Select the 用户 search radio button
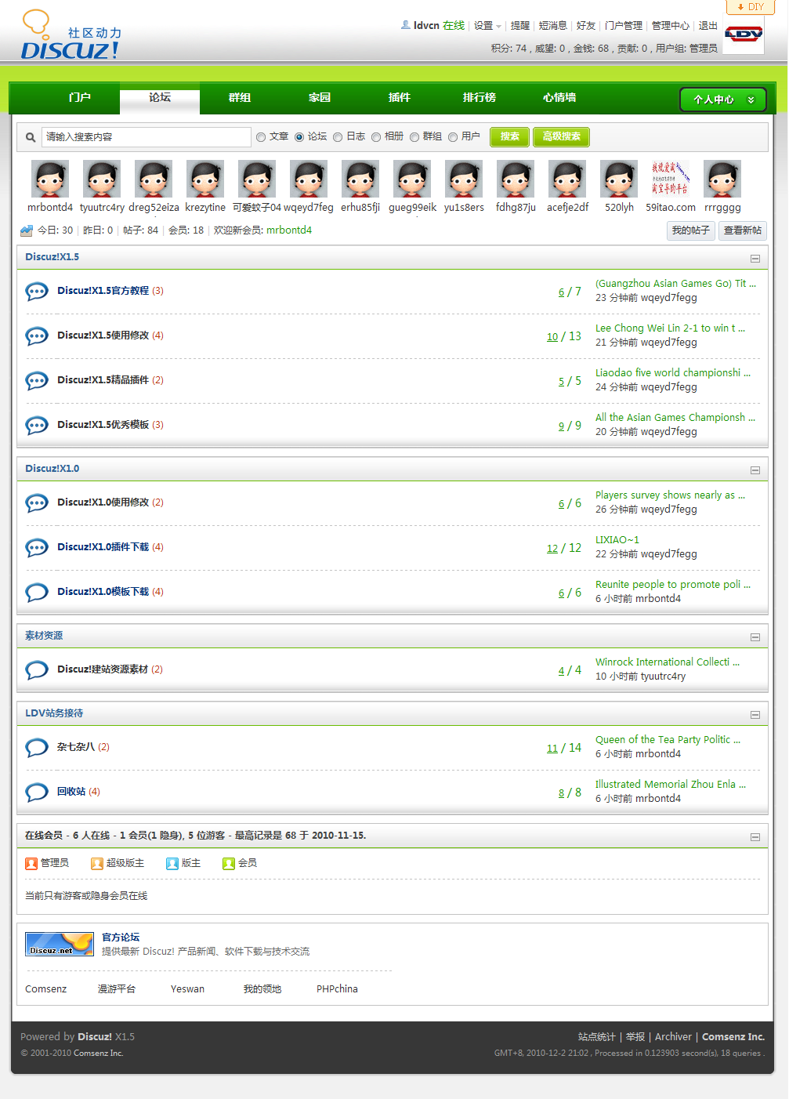The height and width of the screenshot is (1099, 789). tap(453, 137)
